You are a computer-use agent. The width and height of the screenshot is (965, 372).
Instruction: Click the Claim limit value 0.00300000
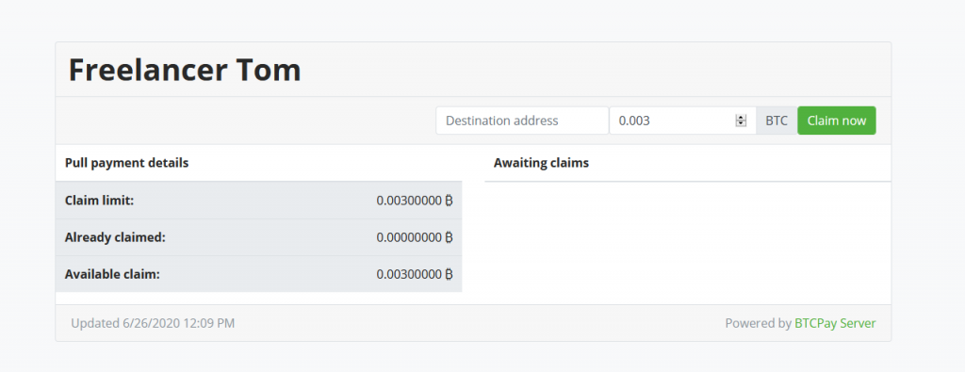pyautogui.click(x=409, y=201)
